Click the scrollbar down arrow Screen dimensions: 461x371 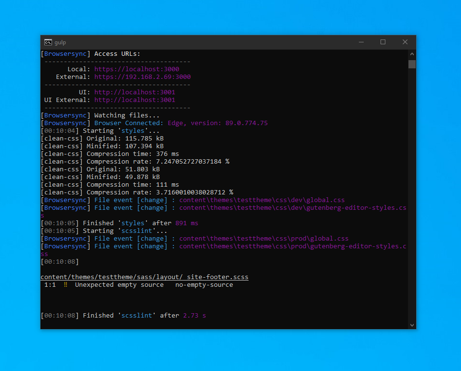click(412, 325)
